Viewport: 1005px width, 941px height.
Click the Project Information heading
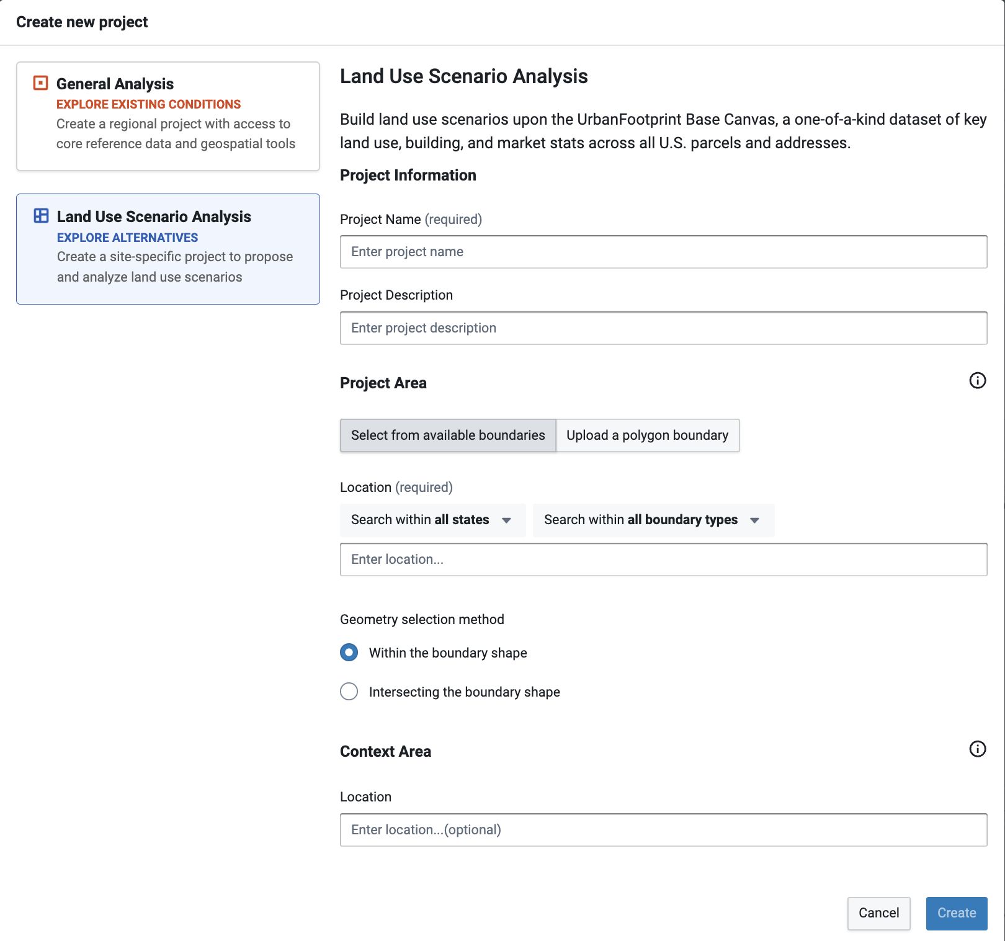[408, 176]
